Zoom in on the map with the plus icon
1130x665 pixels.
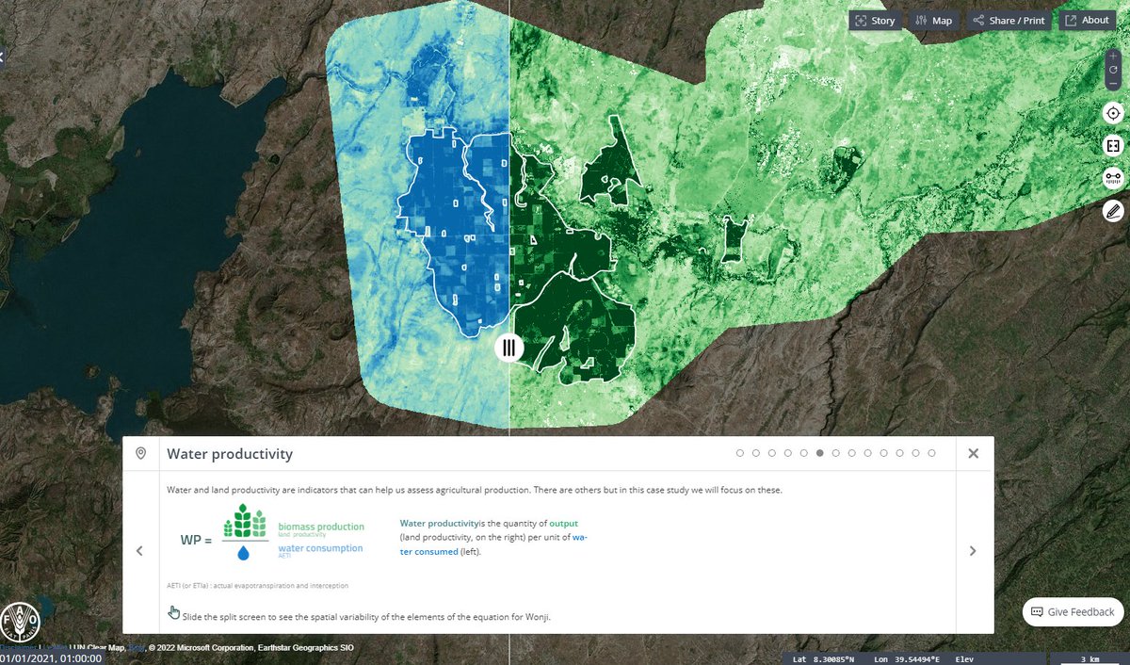pos(1113,56)
